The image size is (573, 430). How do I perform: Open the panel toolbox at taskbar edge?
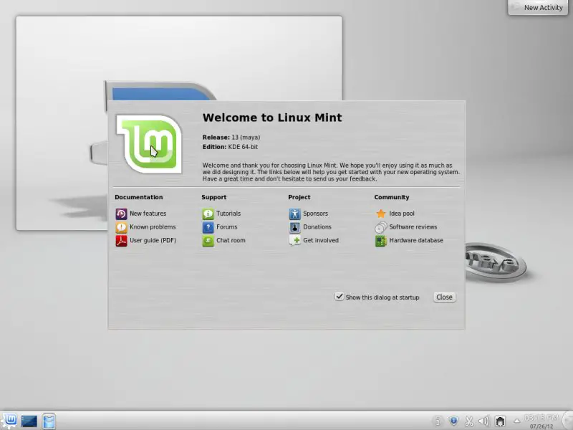pos(568,421)
